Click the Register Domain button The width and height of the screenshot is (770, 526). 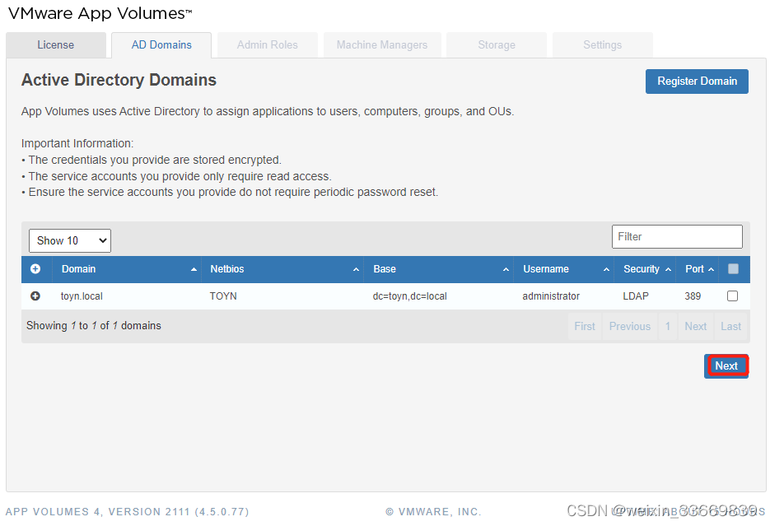click(697, 81)
